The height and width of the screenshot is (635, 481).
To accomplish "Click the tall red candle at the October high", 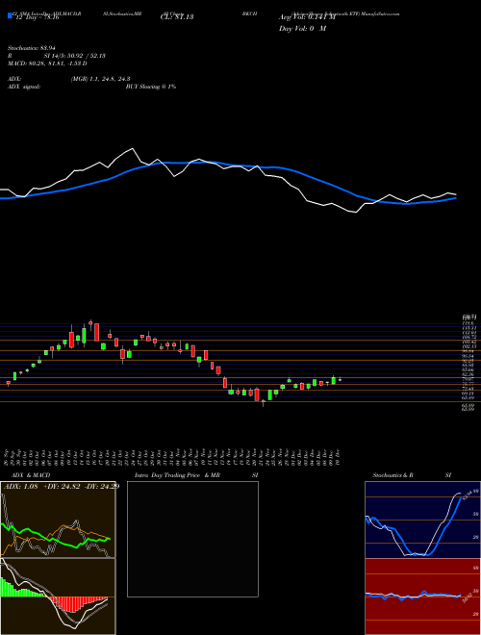I will pos(97,332).
